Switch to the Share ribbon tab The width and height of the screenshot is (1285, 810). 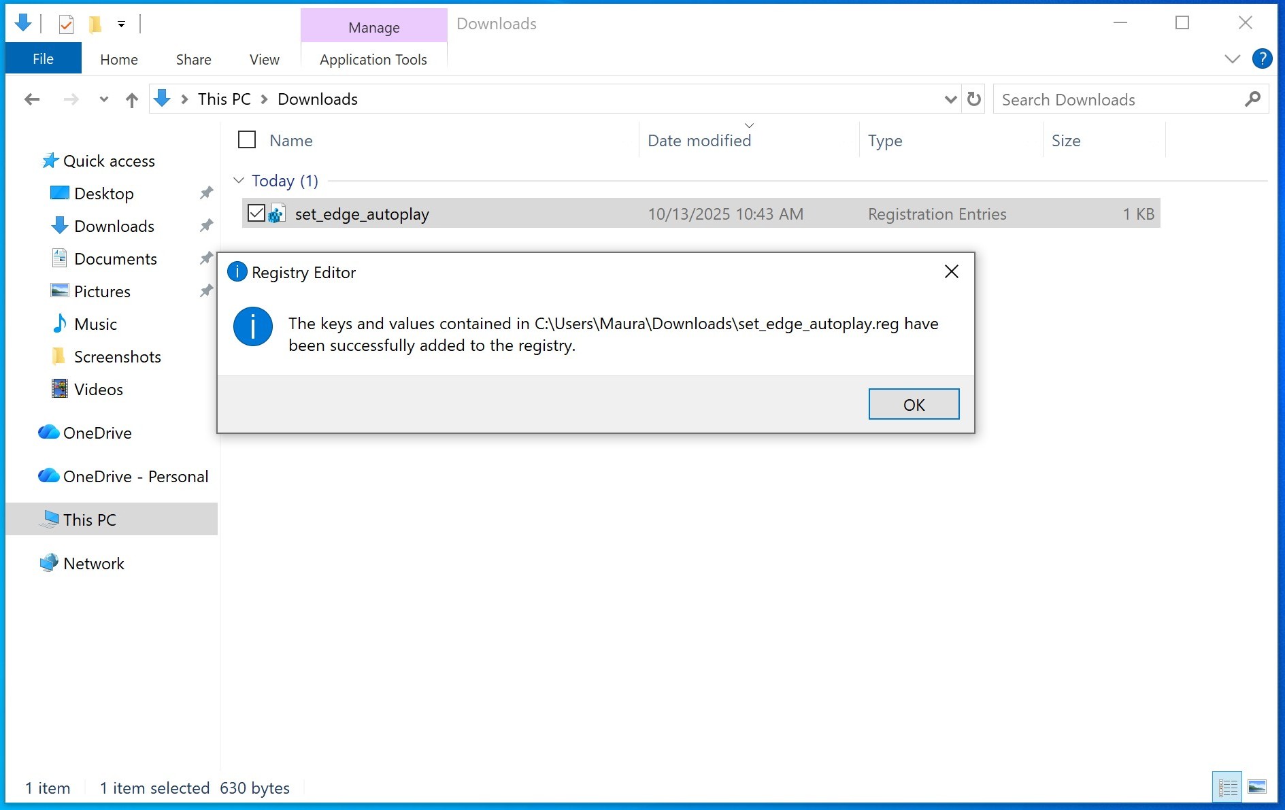pos(194,59)
